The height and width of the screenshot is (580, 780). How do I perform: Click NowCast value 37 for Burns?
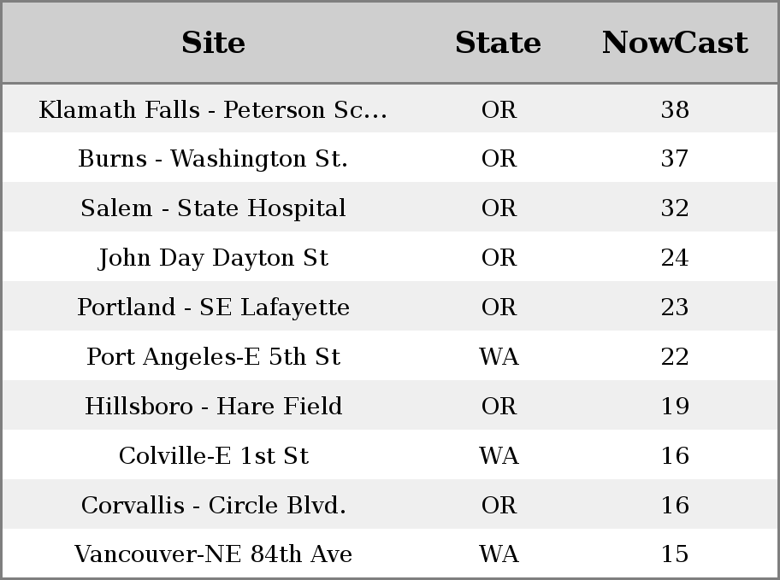[x=675, y=159]
